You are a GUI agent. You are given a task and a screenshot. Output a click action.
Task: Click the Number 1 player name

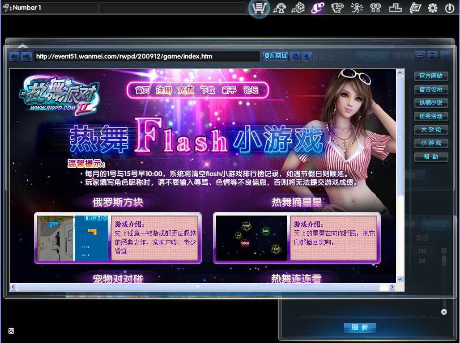pyautogui.click(x=27, y=8)
